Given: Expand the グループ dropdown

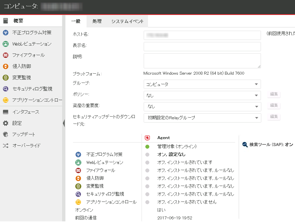Looking at the screenshot, I should [x=202, y=84].
